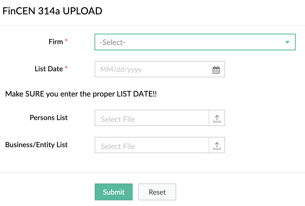Screen dimensions: 305x206
Task: Click the Business/Entity List upload icon
Action: click(217, 146)
